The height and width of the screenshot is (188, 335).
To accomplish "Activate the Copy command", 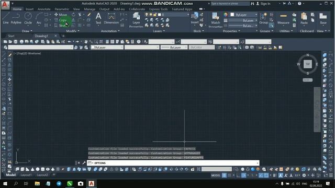I will click(x=61, y=20).
